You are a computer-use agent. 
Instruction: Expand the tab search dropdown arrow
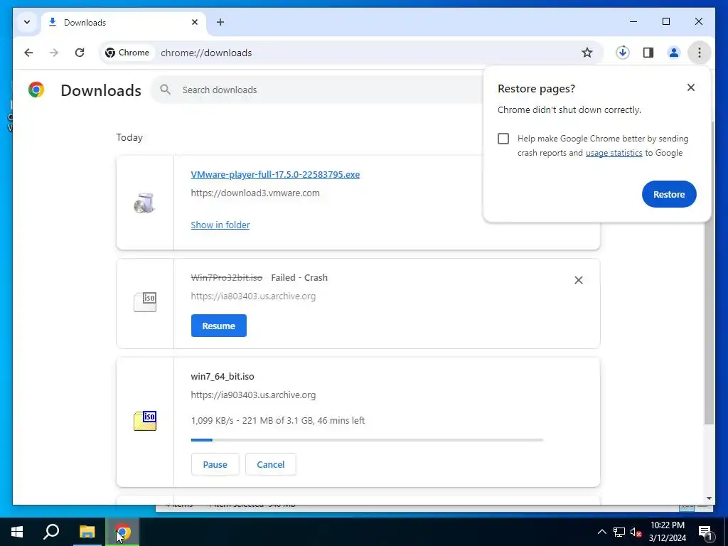click(x=27, y=22)
